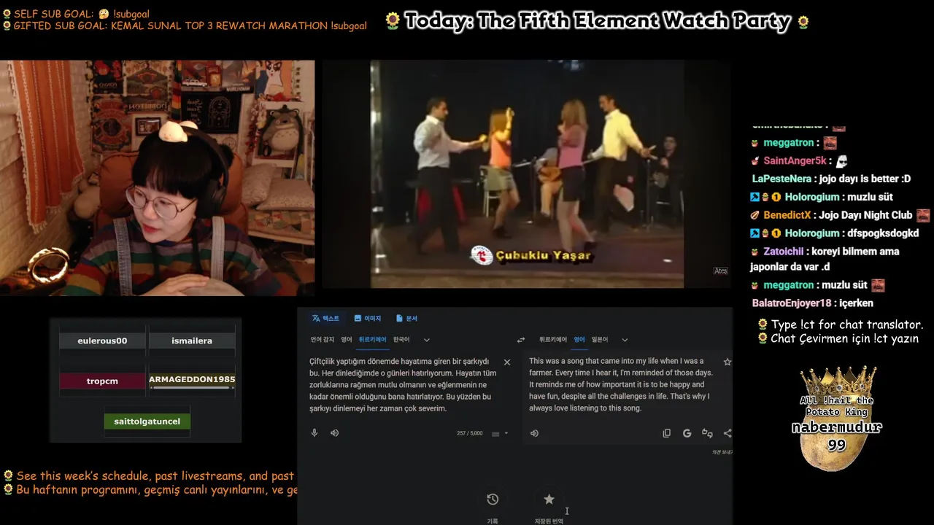This screenshot has width=934, height=525.
Task: Start voice input with microphone icon
Action: click(314, 433)
